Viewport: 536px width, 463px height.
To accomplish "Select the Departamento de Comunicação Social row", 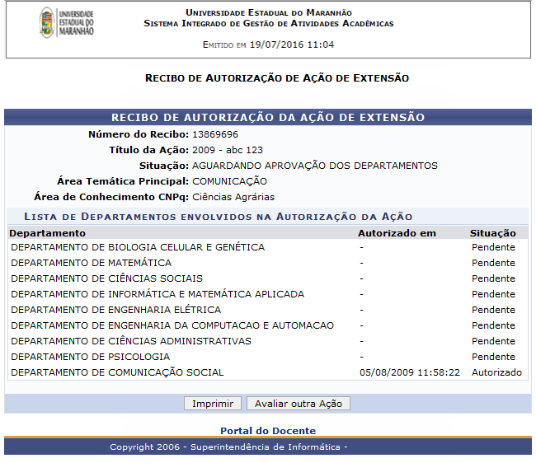I will [117, 372].
